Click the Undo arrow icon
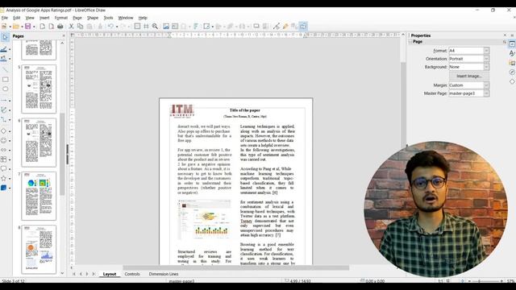Image resolution: width=516 pixels, height=290 pixels. pos(111,27)
